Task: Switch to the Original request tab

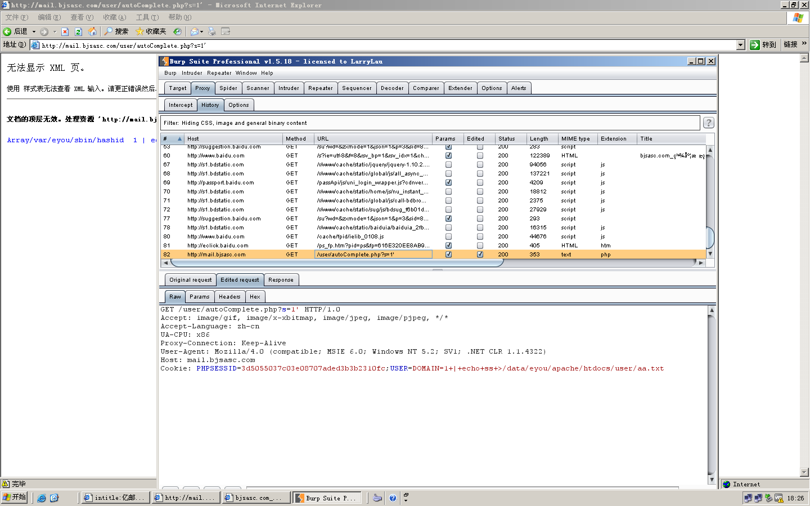Action: [191, 280]
